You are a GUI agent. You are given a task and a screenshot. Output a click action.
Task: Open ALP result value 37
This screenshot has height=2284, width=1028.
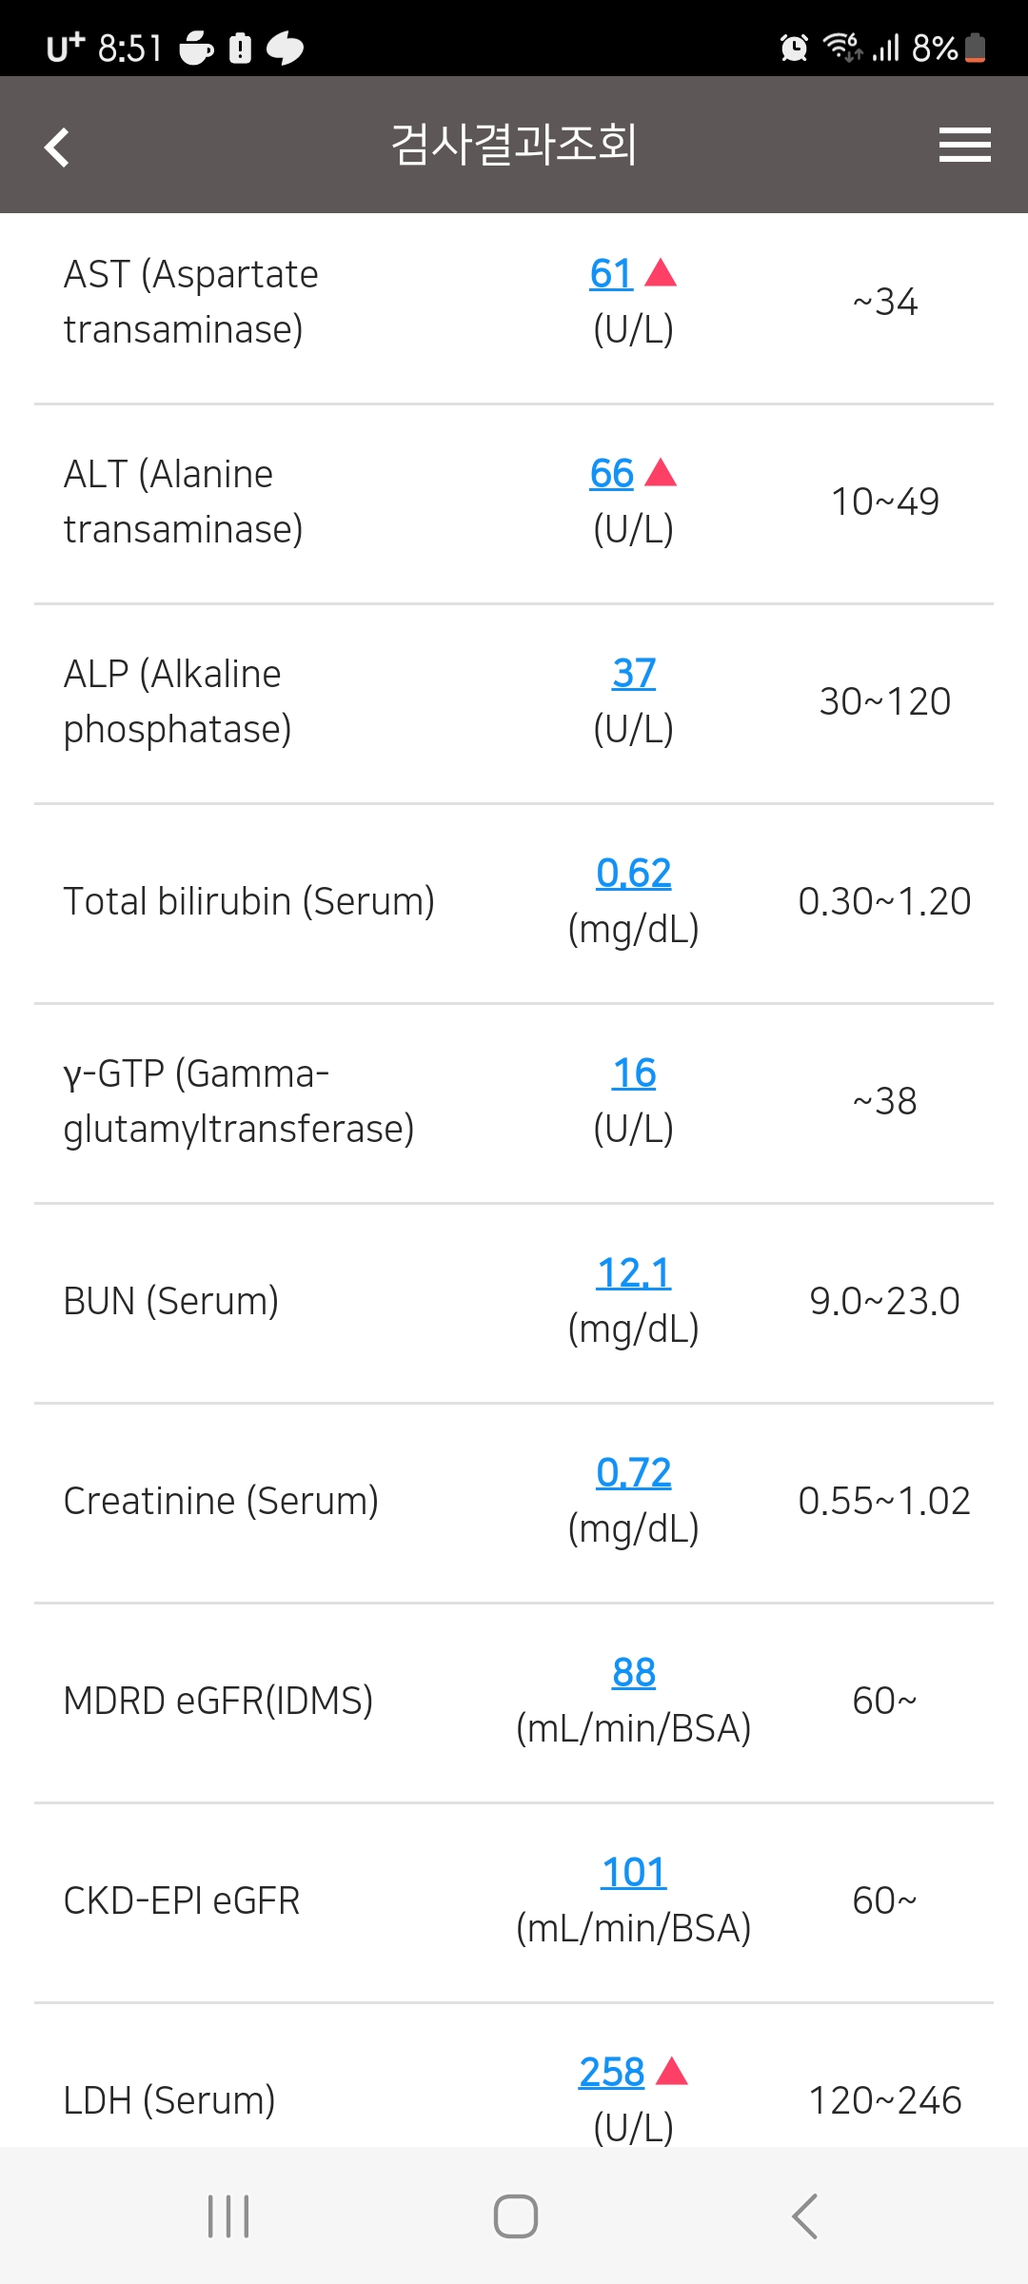tap(634, 674)
